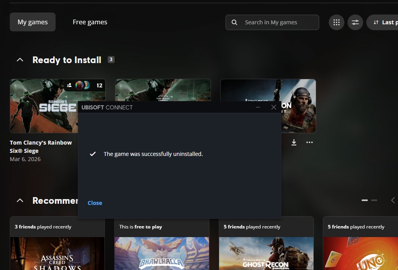Switch to grid view layout icon
The height and width of the screenshot is (270, 398).
[x=336, y=22]
